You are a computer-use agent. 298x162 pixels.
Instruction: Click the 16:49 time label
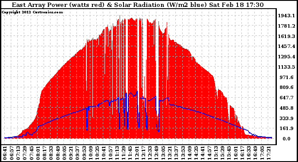point(256,153)
